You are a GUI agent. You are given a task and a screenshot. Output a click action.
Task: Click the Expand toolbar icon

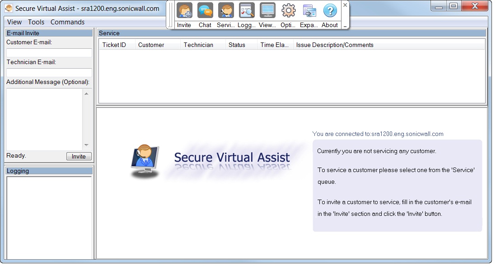click(309, 11)
